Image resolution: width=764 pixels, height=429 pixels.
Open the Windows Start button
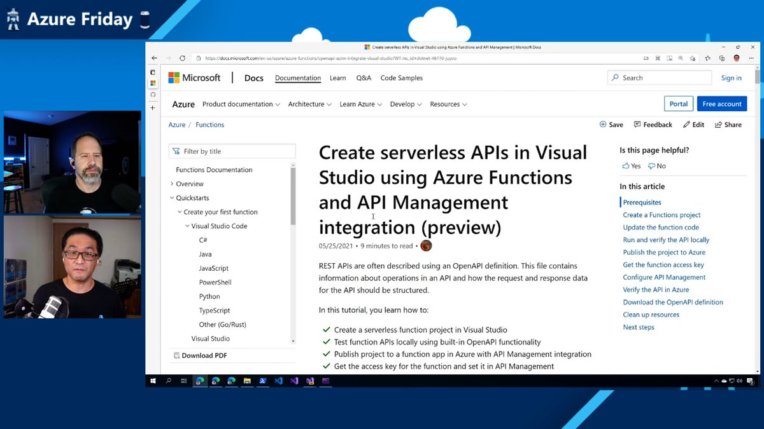click(x=153, y=381)
